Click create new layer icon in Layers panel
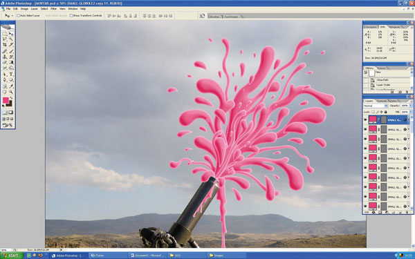 tap(400, 212)
